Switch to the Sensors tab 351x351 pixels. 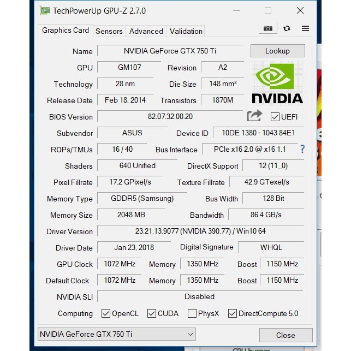click(x=109, y=31)
